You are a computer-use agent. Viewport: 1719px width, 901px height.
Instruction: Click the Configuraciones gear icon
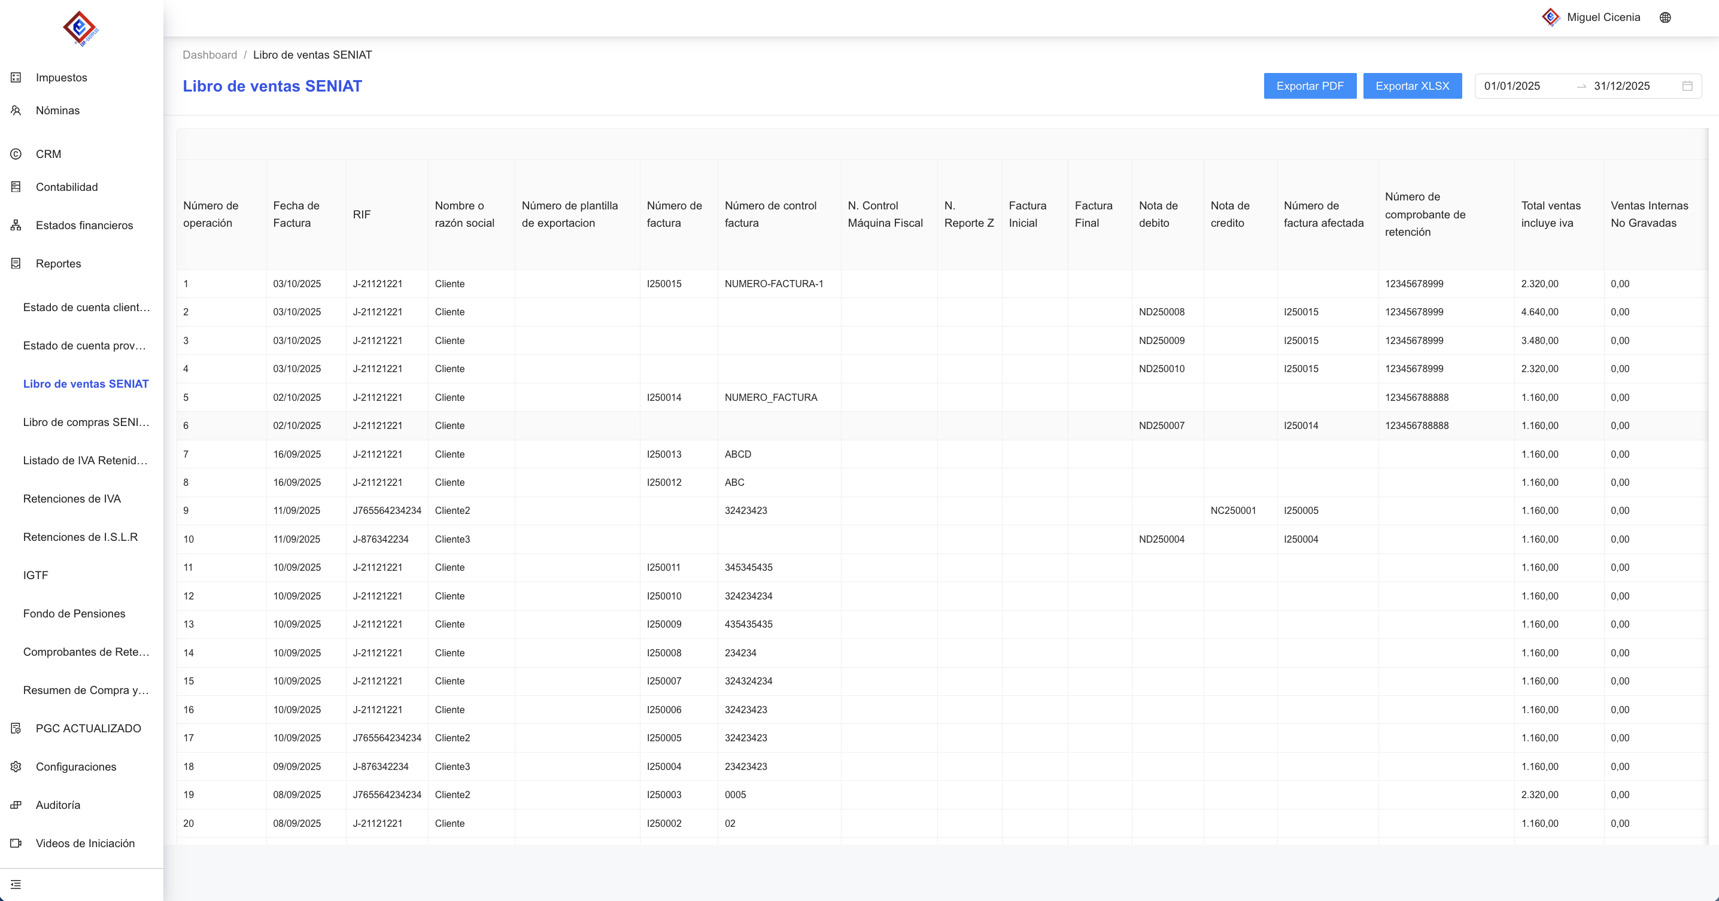[x=16, y=767]
